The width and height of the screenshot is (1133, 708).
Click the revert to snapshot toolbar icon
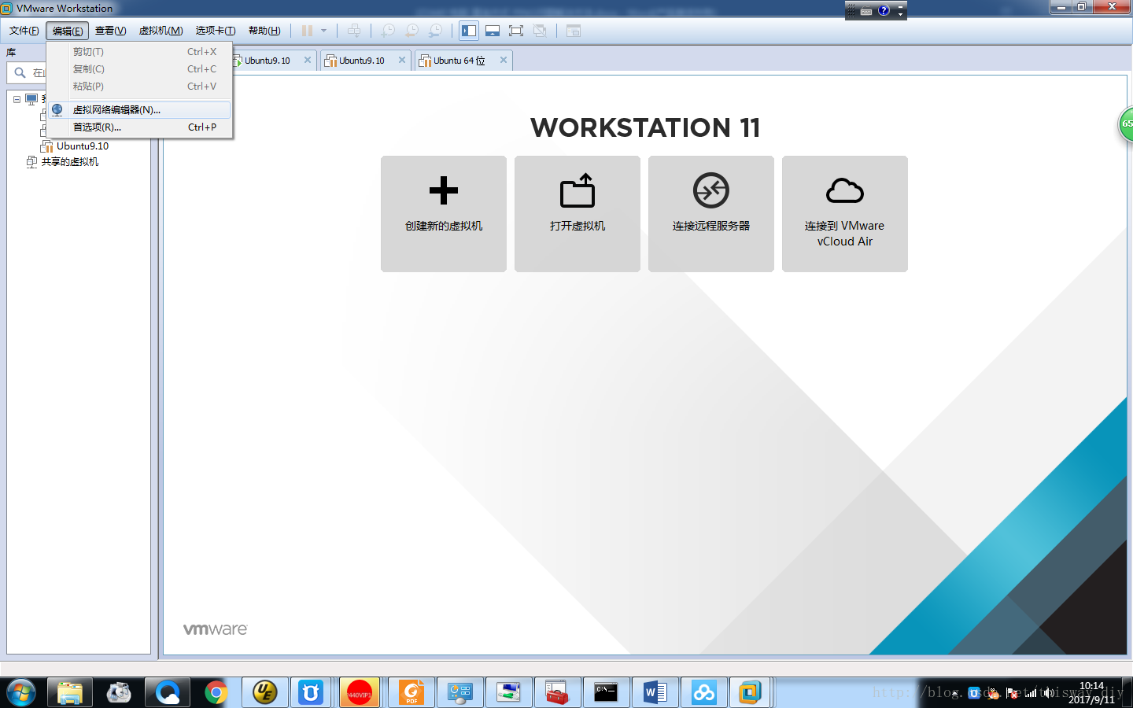411,31
